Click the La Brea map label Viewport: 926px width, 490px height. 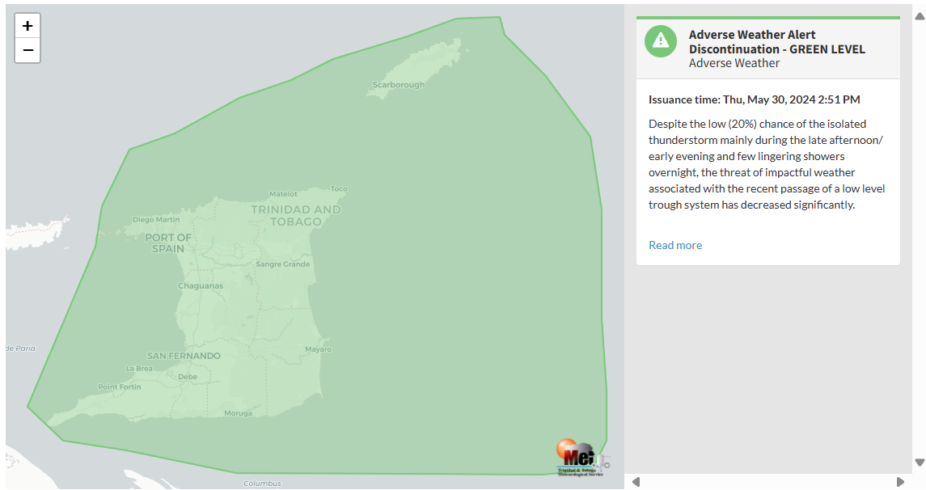point(139,369)
